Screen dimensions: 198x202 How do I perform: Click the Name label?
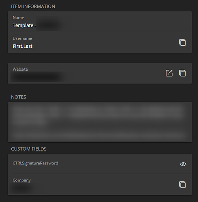click(x=18, y=18)
